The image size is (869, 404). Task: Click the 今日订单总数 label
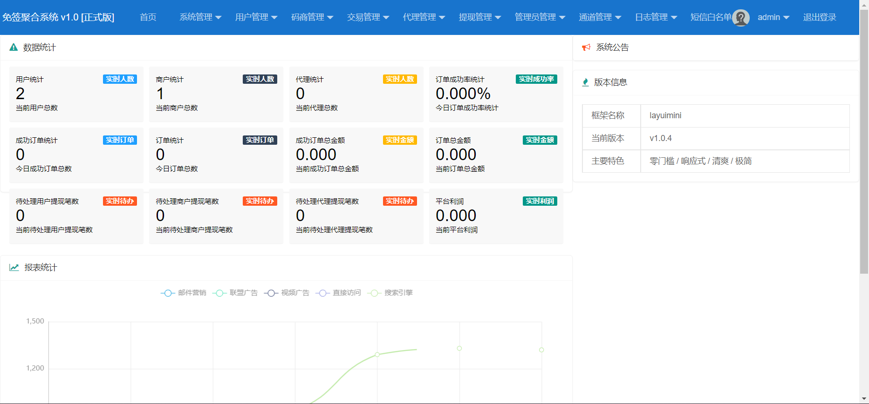(x=177, y=169)
